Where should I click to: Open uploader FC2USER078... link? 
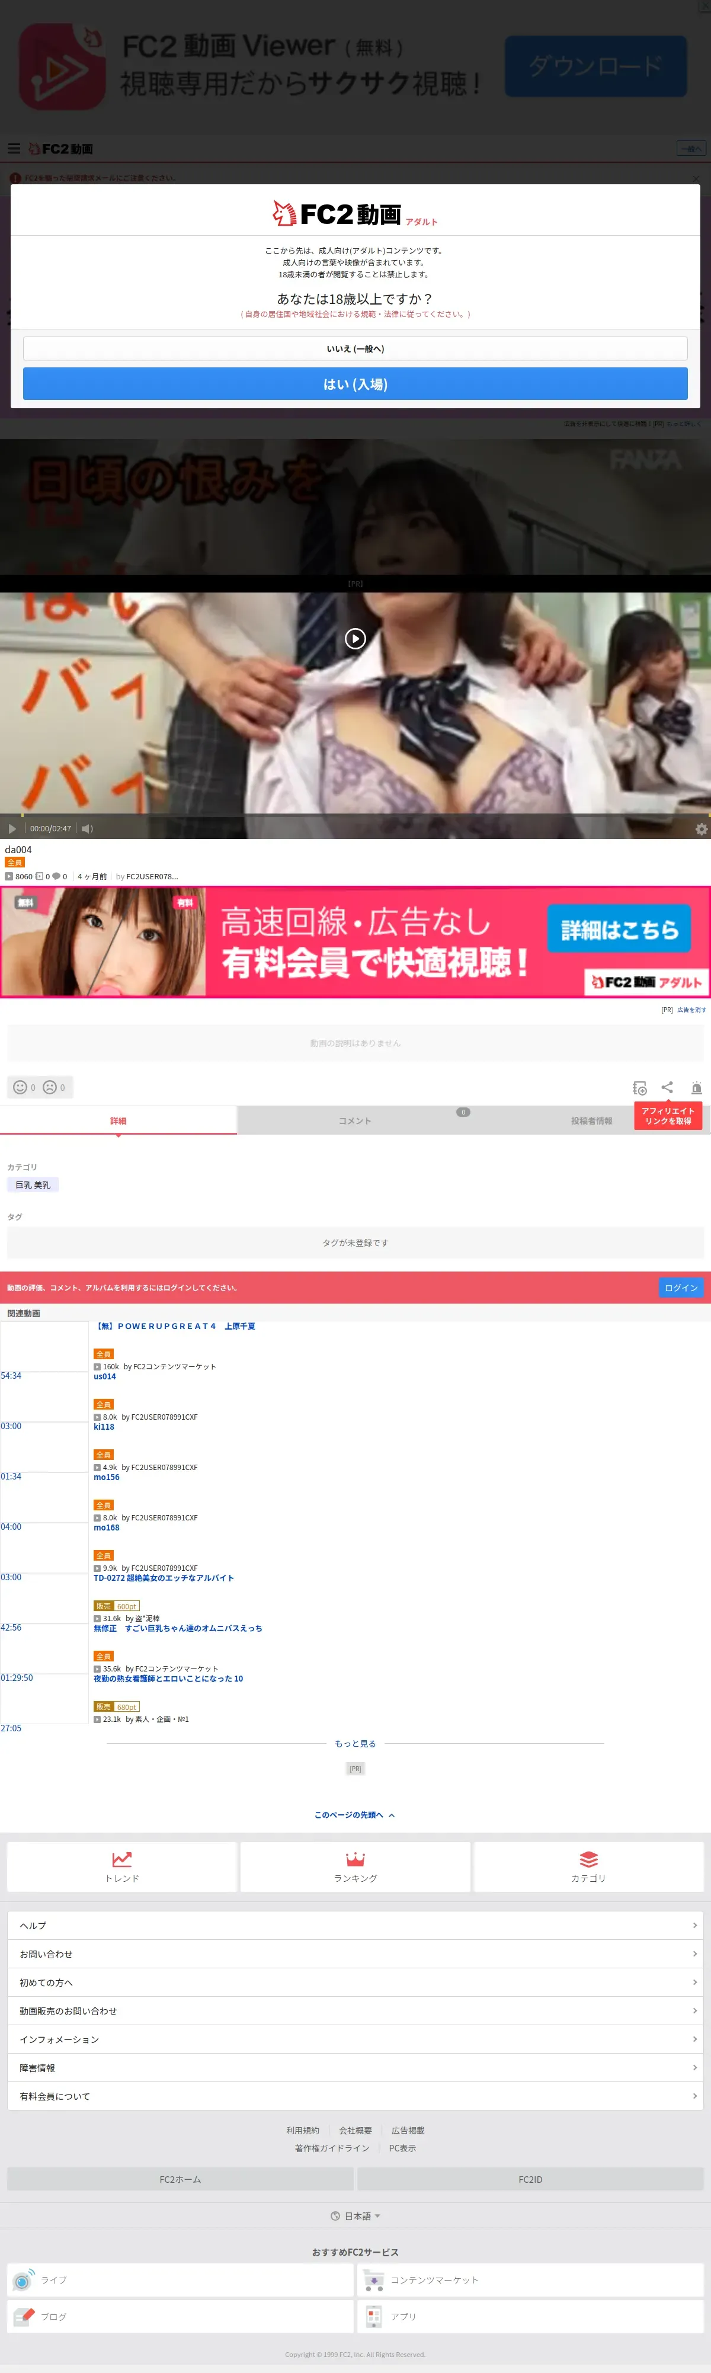[x=152, y=877]
